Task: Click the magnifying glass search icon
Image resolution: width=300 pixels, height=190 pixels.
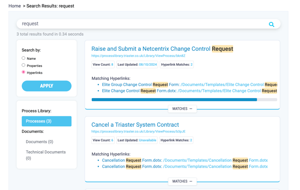Action: pos(271,24)
